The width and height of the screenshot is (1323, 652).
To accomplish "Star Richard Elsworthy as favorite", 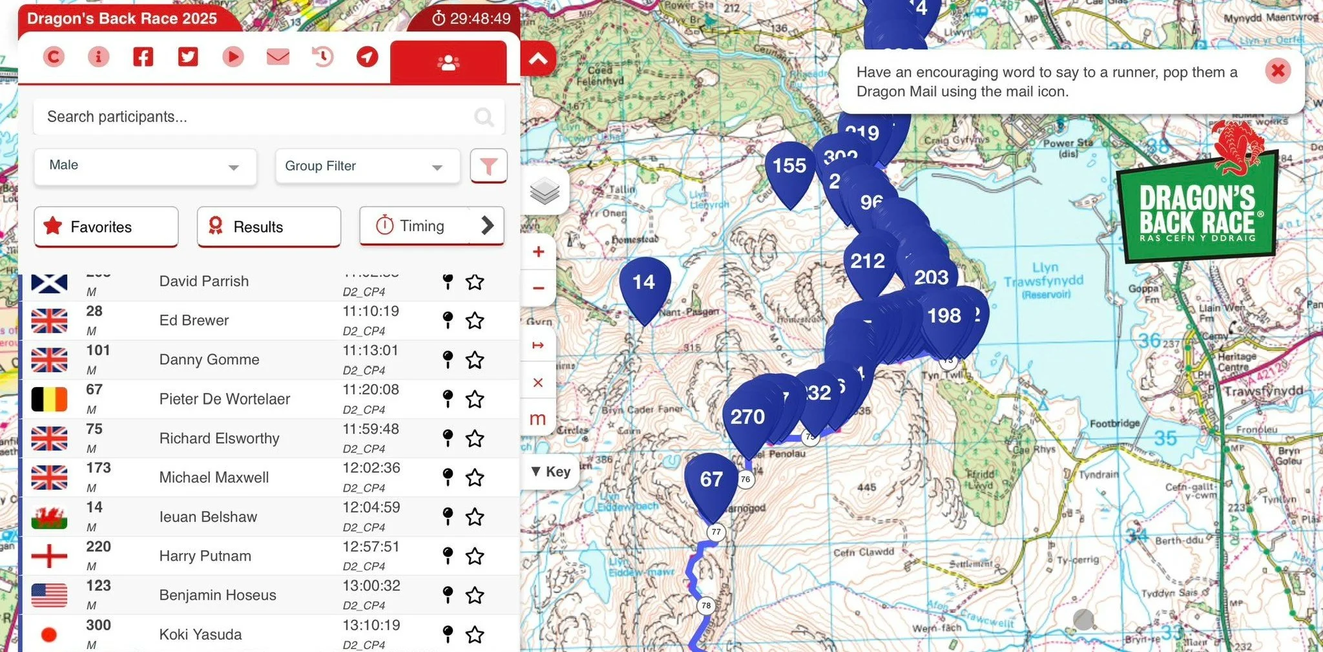I will click(475, 438).
